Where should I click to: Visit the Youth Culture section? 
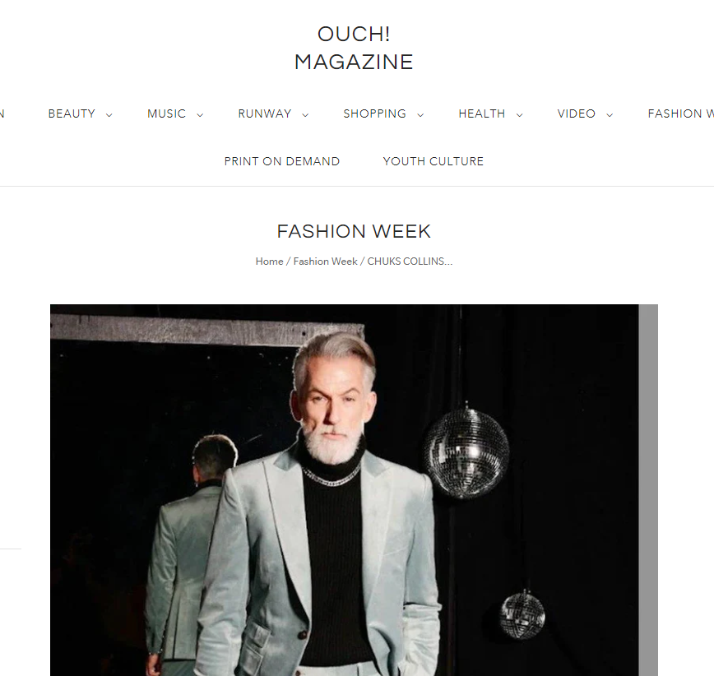(x=433, y=161)
